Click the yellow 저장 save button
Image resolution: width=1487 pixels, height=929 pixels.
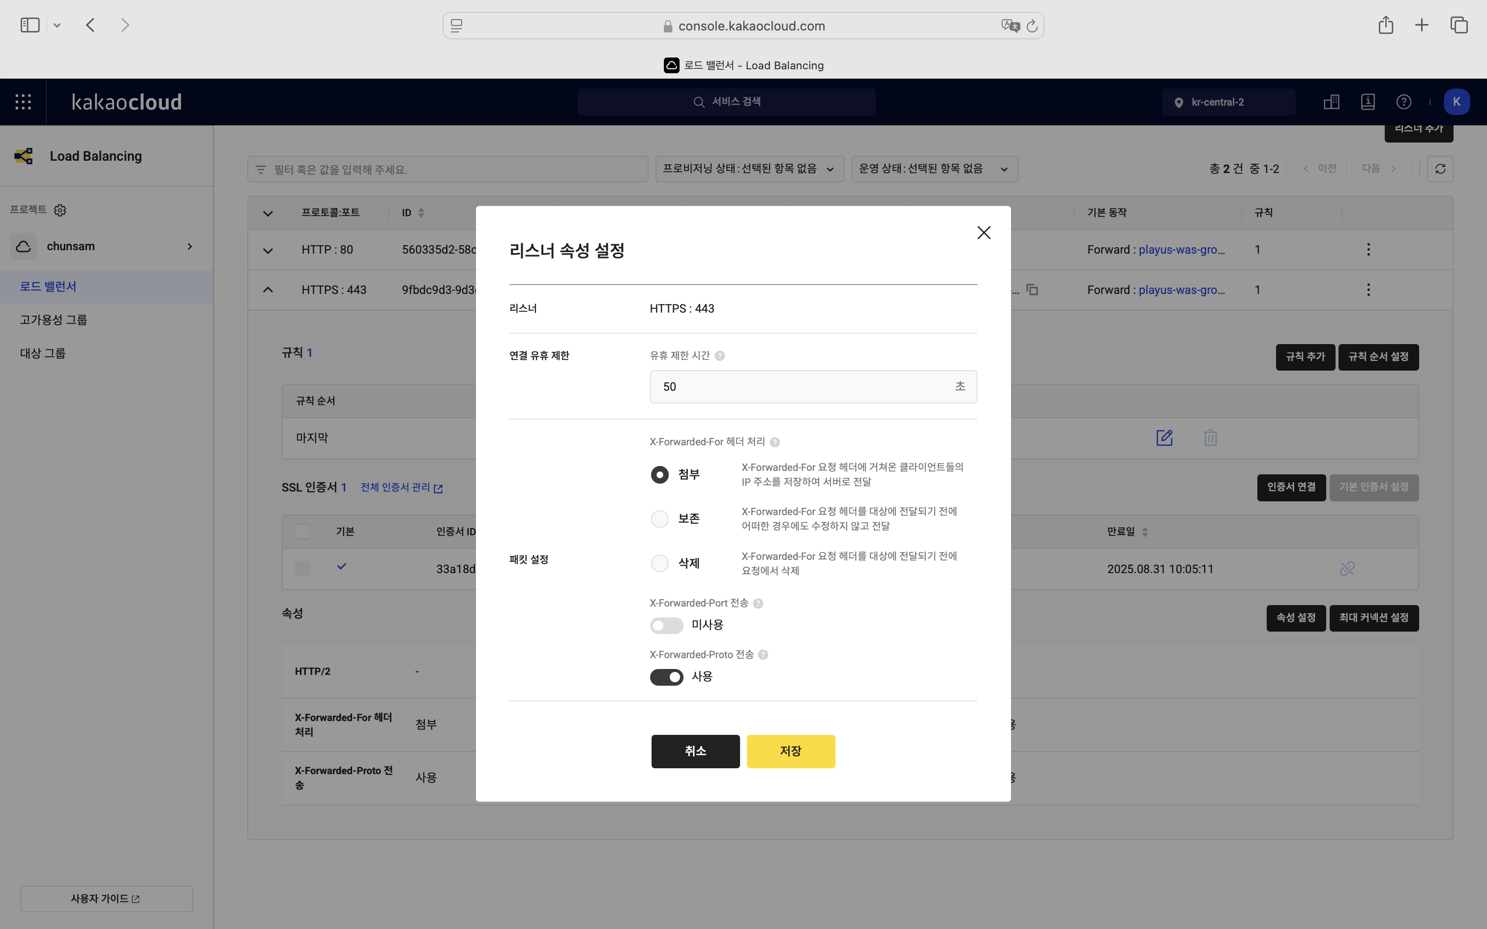pyautogui.click(x=790, y=751)
